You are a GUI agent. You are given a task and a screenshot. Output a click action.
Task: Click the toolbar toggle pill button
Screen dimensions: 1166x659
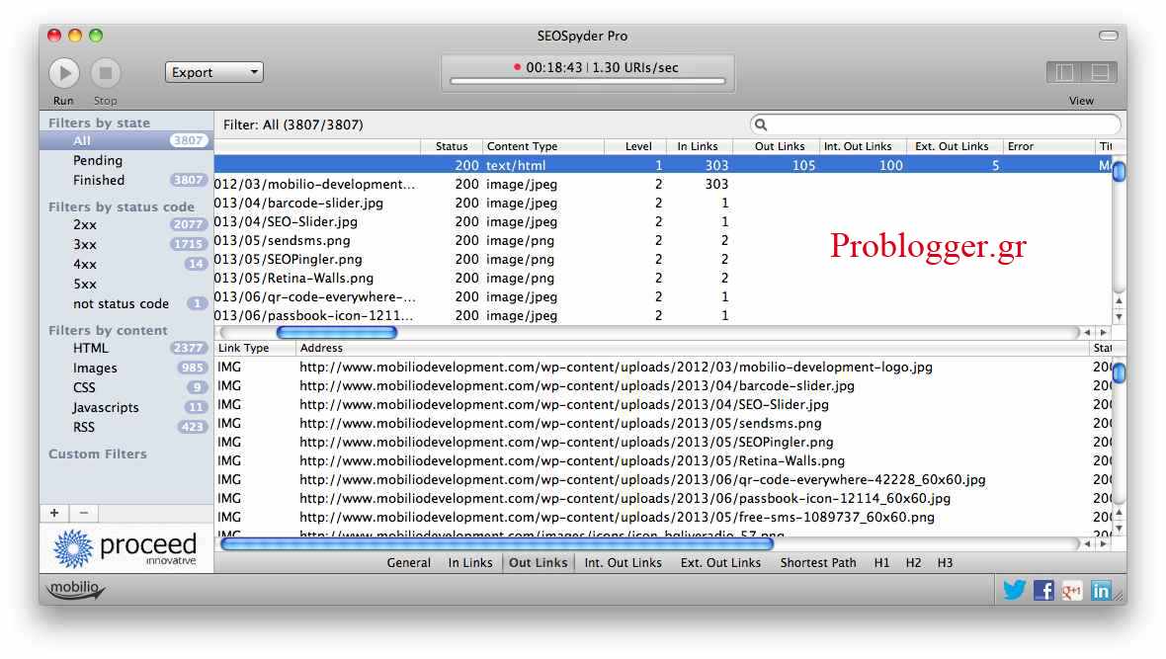pyautogui.click(x=1108, y=35)
